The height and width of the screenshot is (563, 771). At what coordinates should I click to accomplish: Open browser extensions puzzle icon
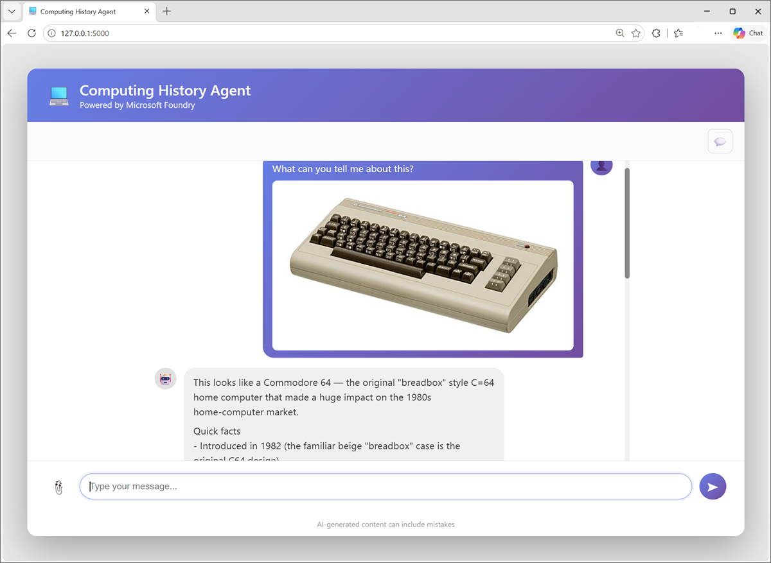[x=656, y=33]
